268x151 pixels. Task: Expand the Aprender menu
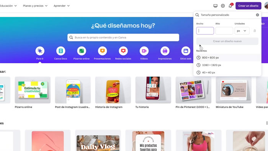tap(62, 6)
